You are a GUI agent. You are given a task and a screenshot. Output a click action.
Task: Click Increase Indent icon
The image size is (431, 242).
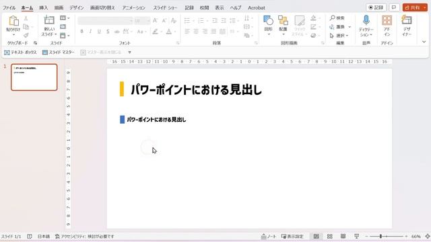coord(224,21)
